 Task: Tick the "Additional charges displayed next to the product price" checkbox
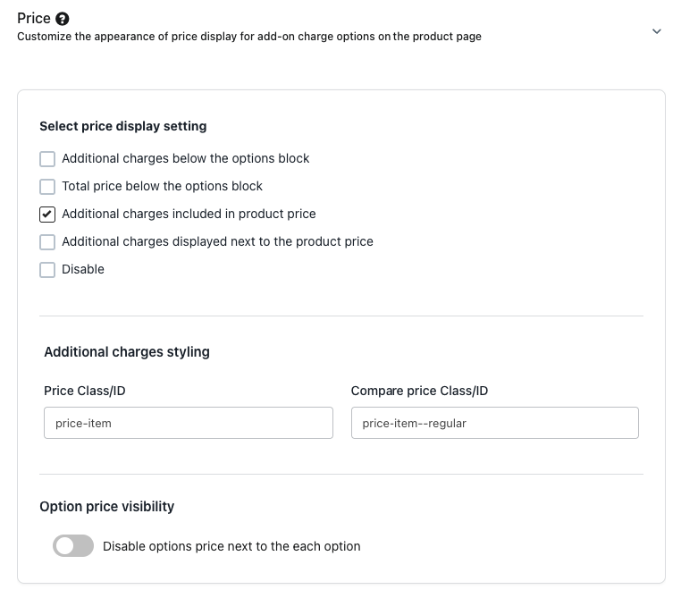tap(47, 242)
